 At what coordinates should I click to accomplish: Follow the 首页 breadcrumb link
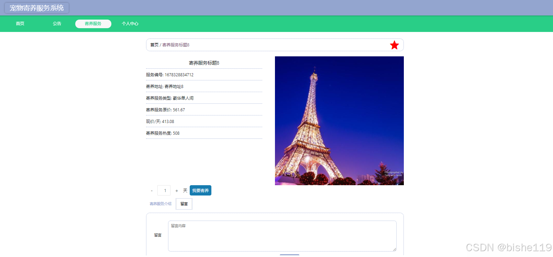(154, 45)
